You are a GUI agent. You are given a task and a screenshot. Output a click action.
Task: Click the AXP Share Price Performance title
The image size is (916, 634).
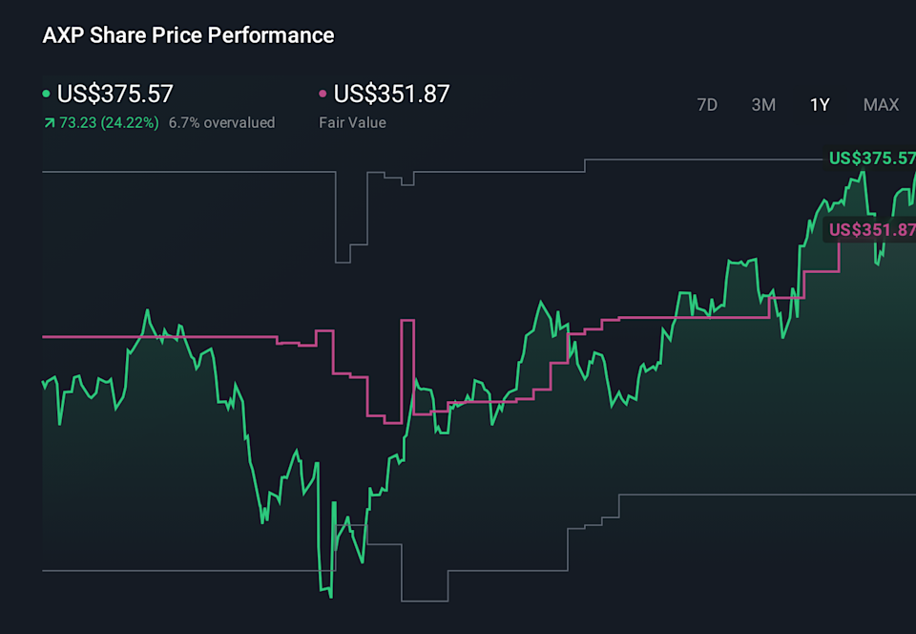click(x=187, y=35)
